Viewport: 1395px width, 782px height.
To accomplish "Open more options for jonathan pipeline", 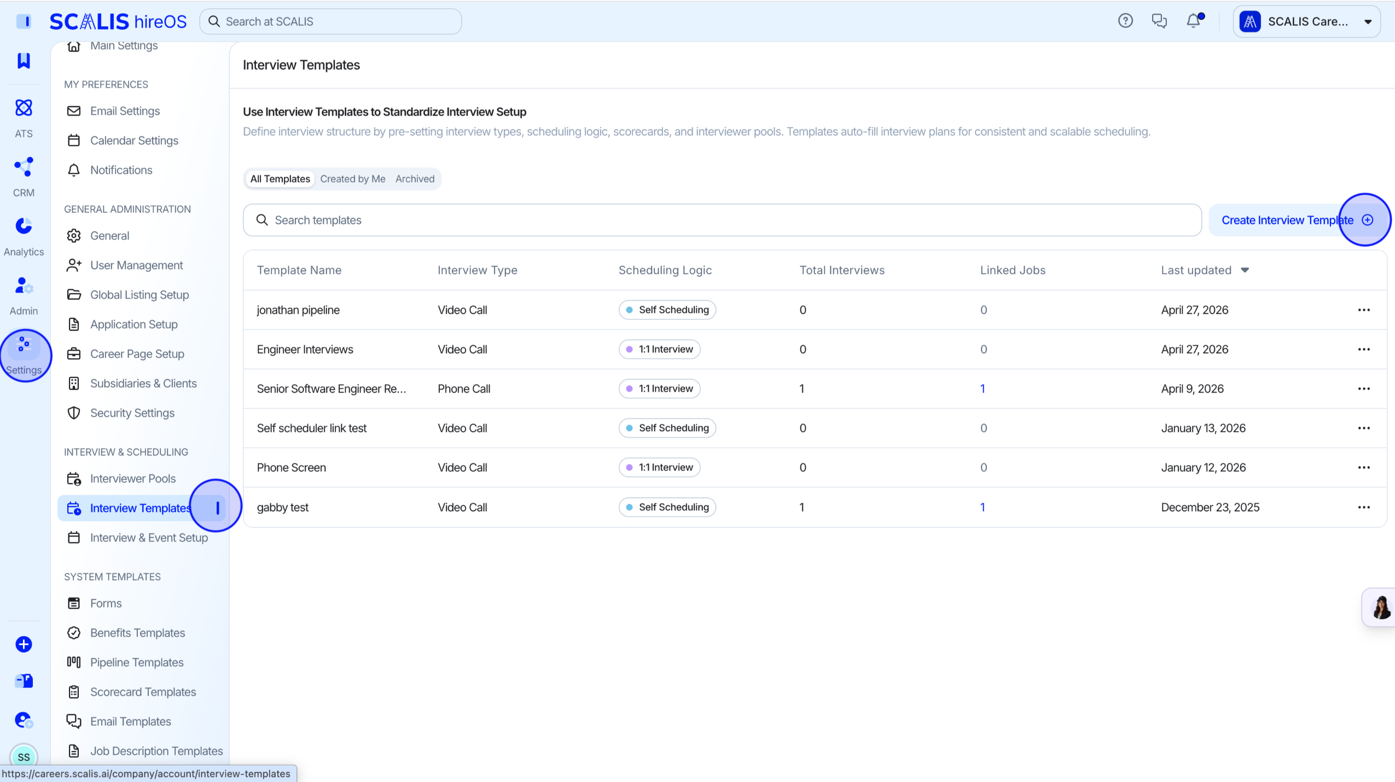I will click(1364, 310).
